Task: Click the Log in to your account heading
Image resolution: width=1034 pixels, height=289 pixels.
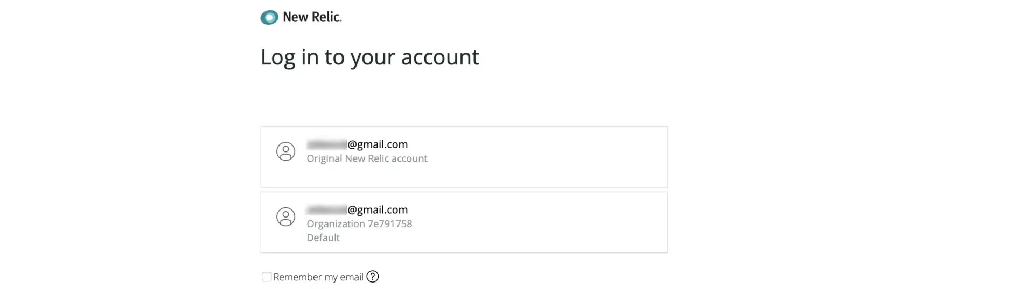Action: click(369, 57)
